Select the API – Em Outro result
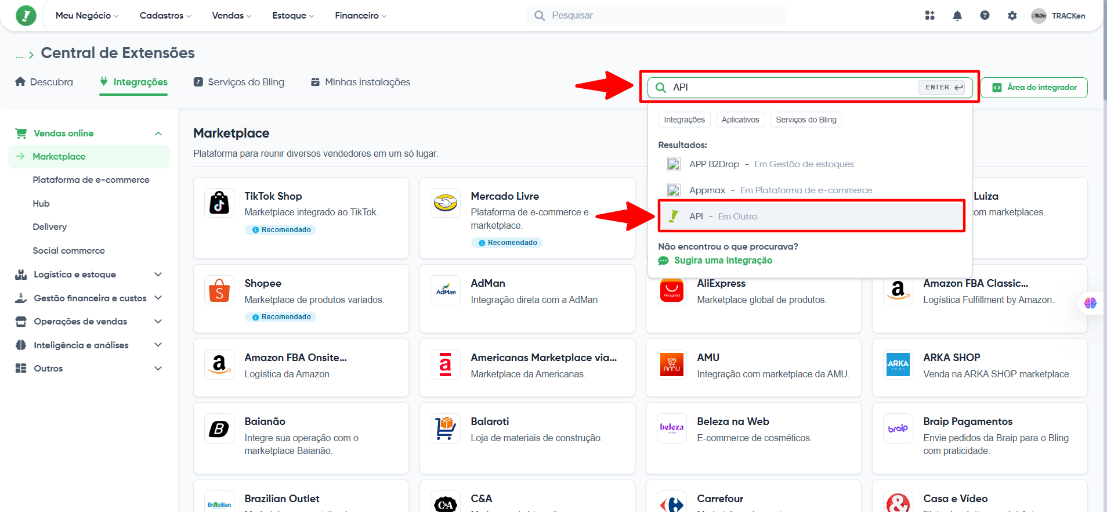1107x512 pixels. point(811,217)
